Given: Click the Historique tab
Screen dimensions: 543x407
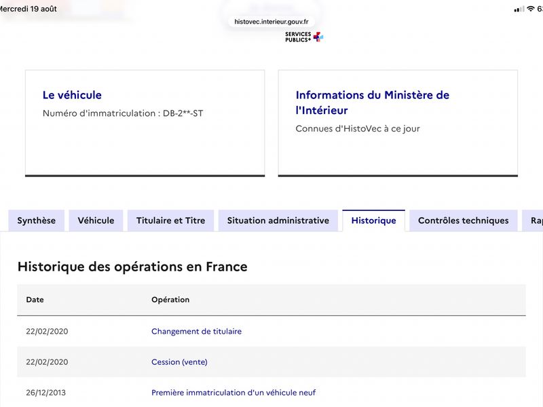Looking at the screenshot, I should [374, 220].
